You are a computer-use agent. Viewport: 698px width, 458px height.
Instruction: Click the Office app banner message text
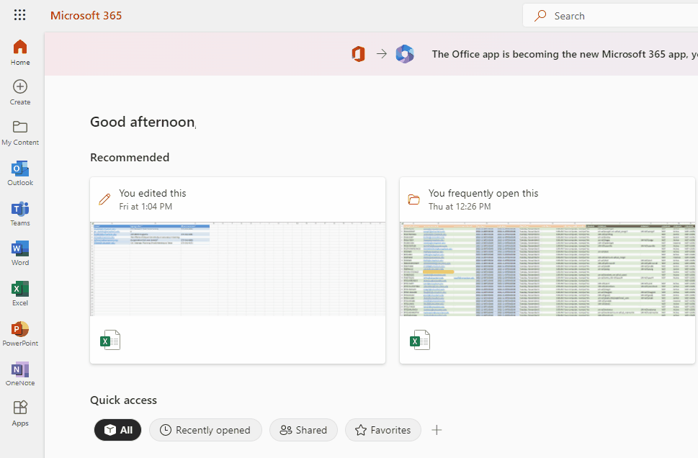click(x=565, y=54)
